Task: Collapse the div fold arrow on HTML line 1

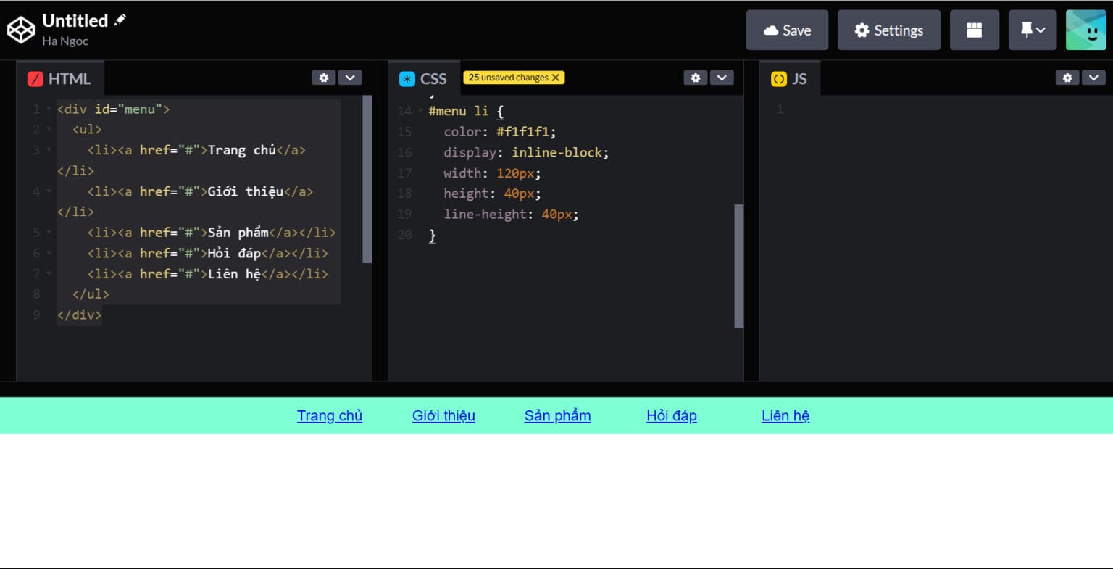Action: click(x=48, y=109)
